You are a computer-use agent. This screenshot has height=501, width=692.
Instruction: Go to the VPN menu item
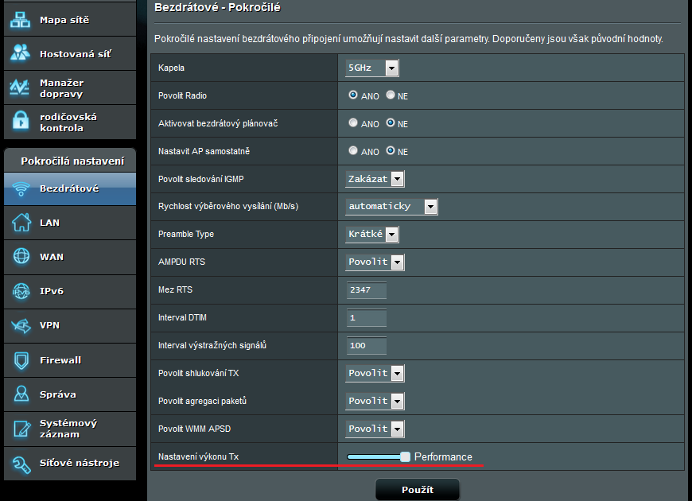tap(49, 325)
